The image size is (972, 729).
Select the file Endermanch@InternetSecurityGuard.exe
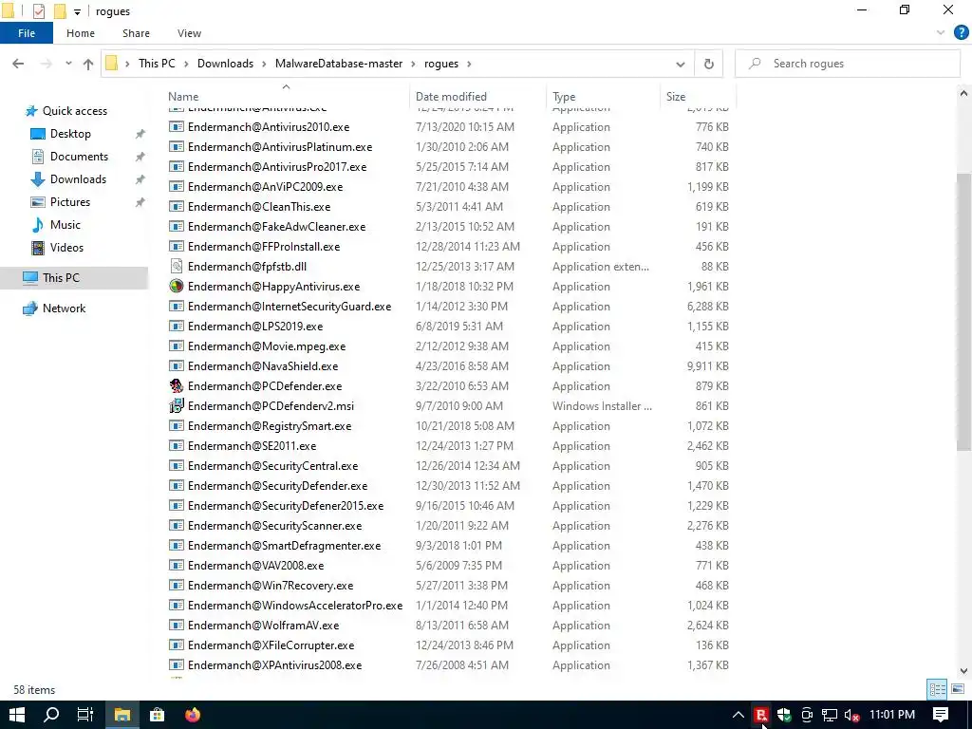(290, 307)
